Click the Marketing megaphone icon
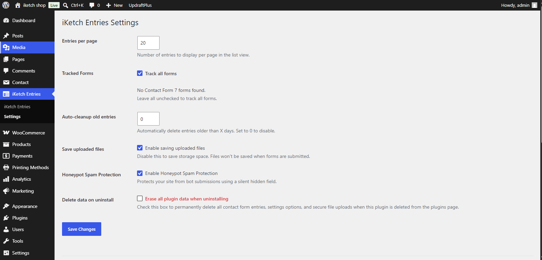This screenshot has height=260, width=542. [6, 191]
